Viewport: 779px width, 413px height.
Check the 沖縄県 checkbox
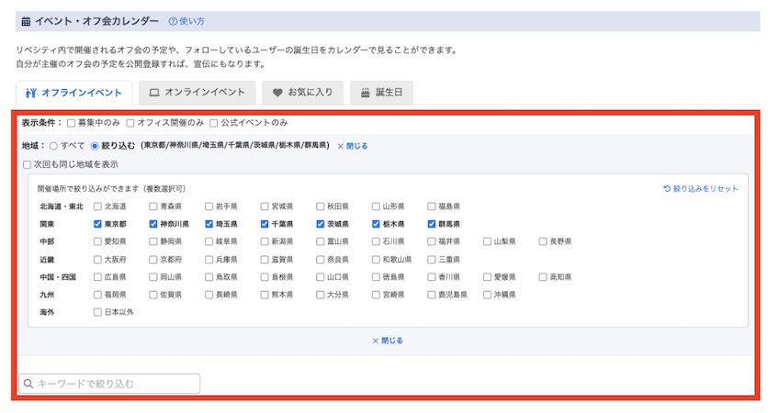487,295
